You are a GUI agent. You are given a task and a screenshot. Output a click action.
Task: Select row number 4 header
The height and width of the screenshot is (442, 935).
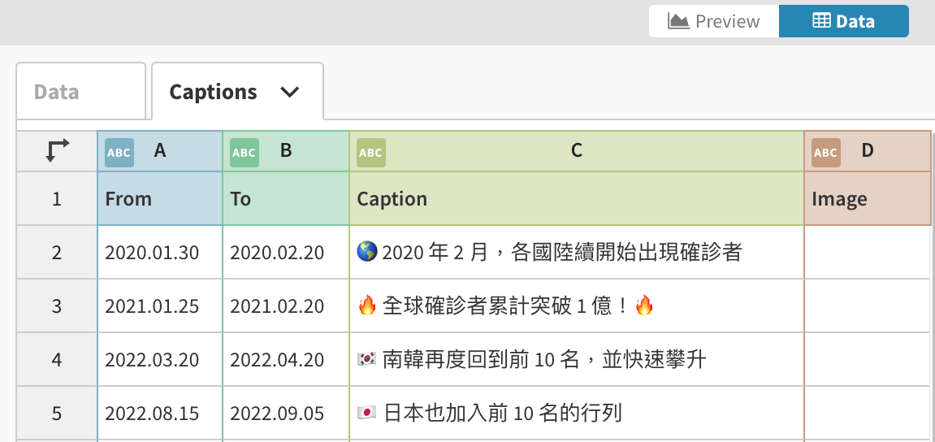57,360
